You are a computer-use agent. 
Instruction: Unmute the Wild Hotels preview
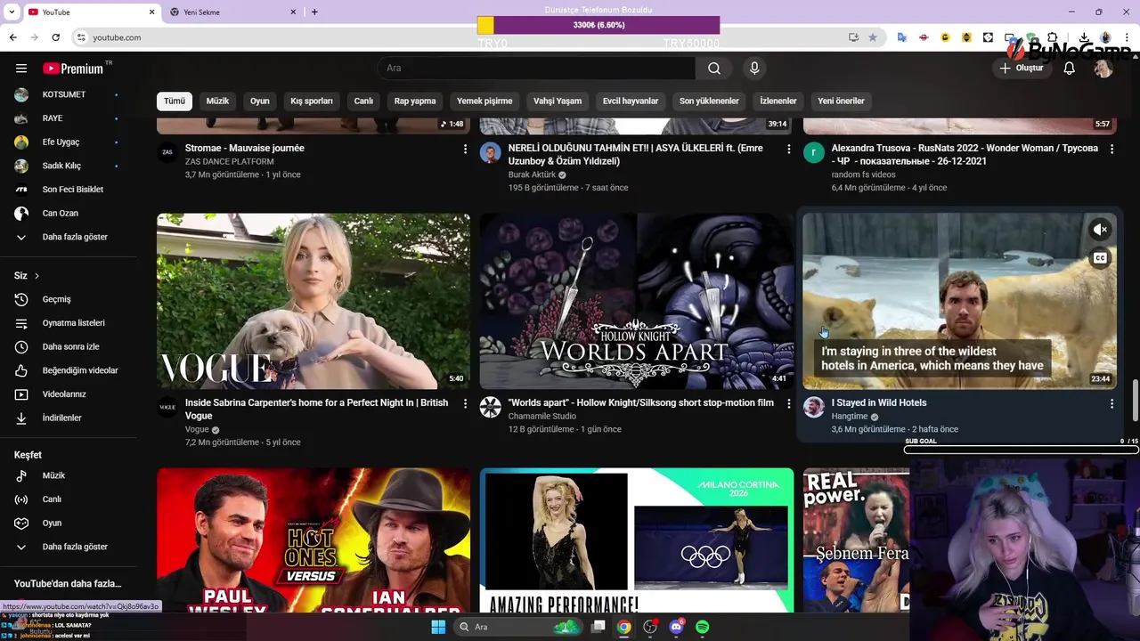click(x=1100, y=230)
